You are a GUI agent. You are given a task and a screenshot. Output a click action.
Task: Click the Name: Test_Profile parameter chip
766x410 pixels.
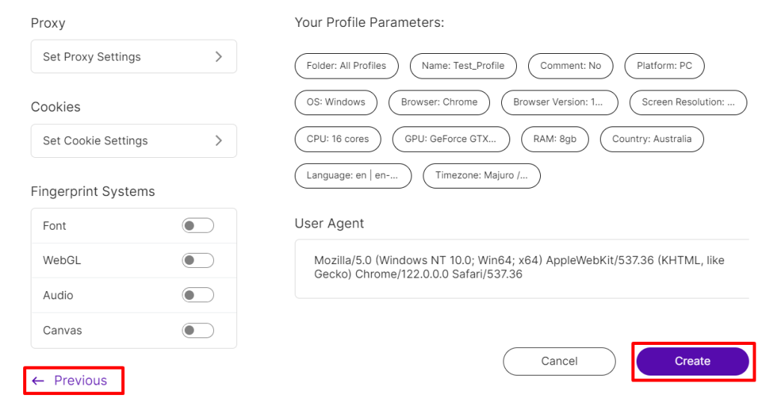[x=463, y=66]
